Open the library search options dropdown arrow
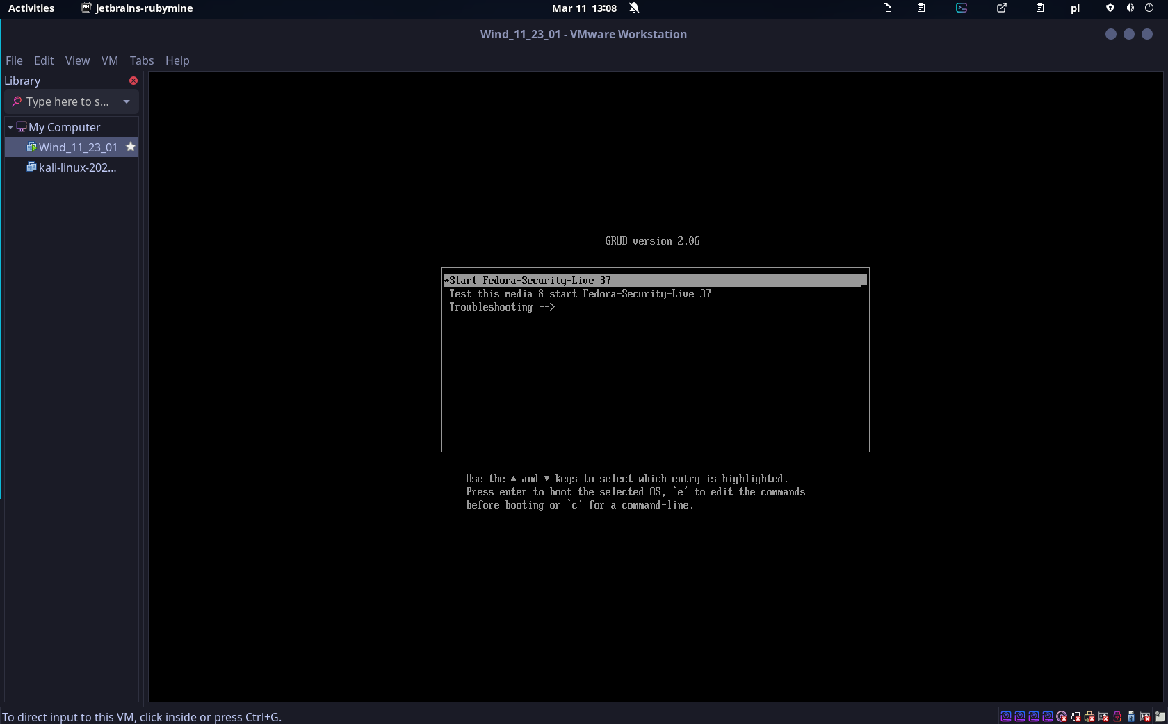 [x=127, y=101]
